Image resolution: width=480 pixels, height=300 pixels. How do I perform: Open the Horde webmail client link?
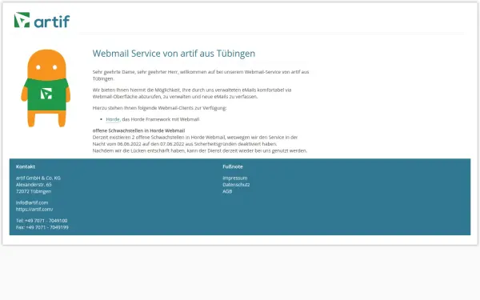(x=113, y=119)
